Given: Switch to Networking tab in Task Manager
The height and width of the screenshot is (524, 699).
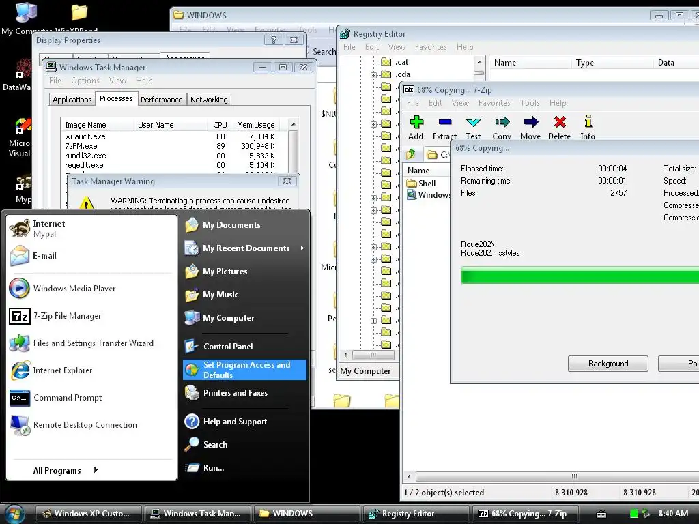Looking at the screenshot, I should 209,100.
